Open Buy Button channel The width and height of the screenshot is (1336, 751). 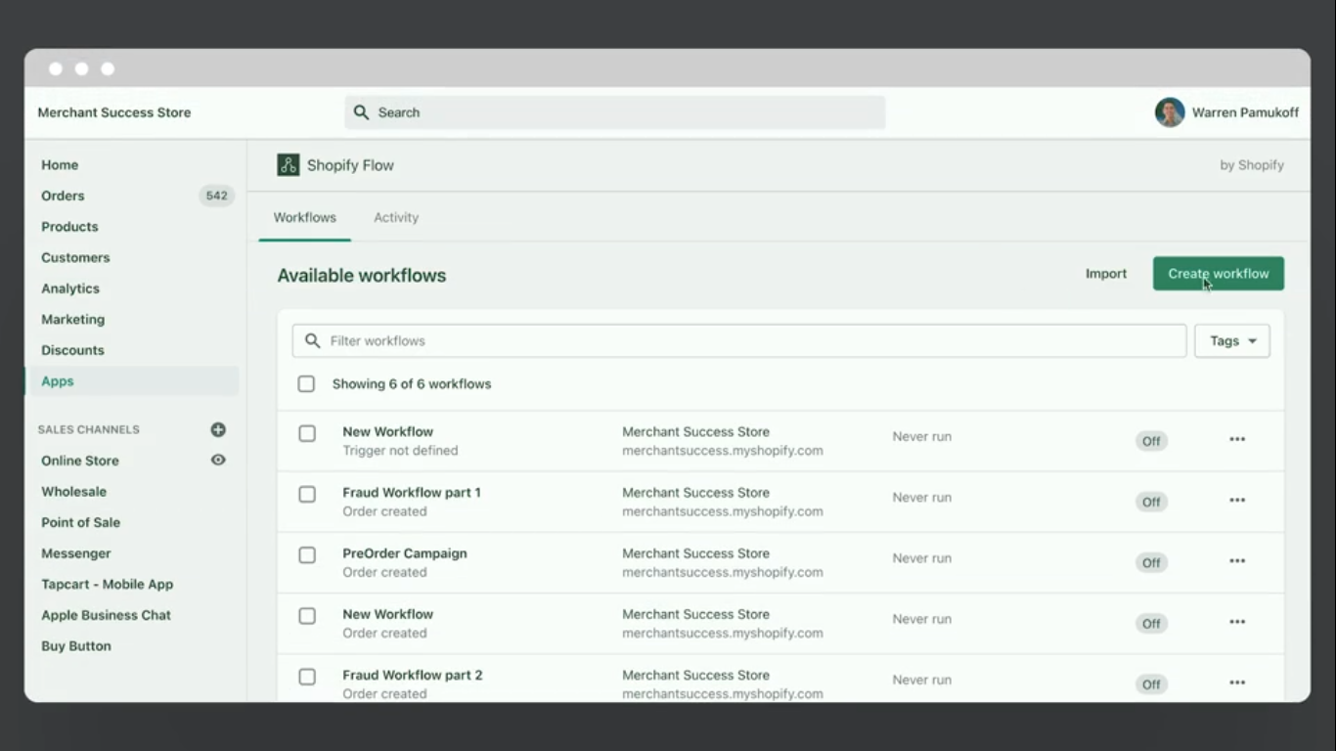pos(76,645)
